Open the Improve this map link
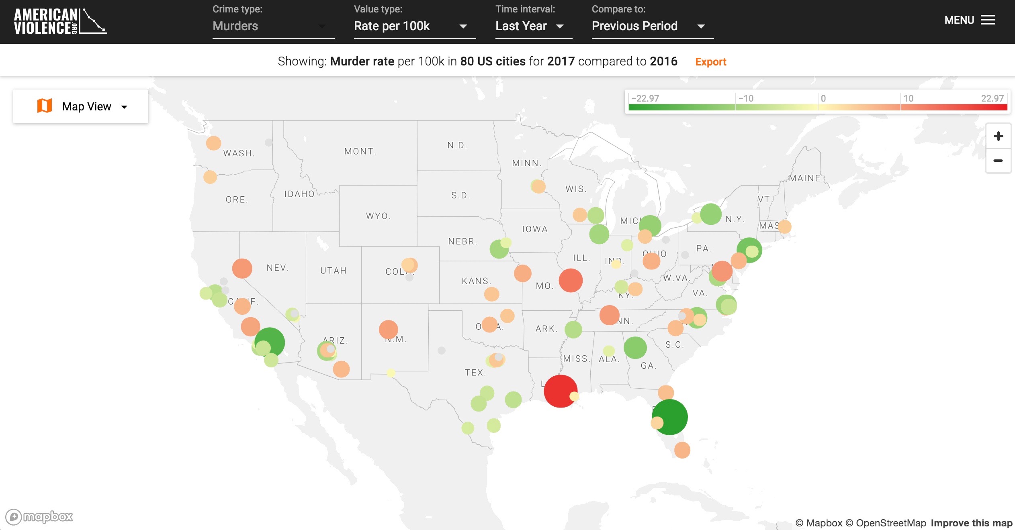The height and width of the screenshot is (530, 1015). click(x=971, y=523)
